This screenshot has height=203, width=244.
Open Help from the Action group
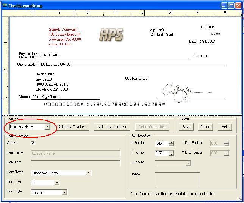pyautogui.click(x=225, y=127)
